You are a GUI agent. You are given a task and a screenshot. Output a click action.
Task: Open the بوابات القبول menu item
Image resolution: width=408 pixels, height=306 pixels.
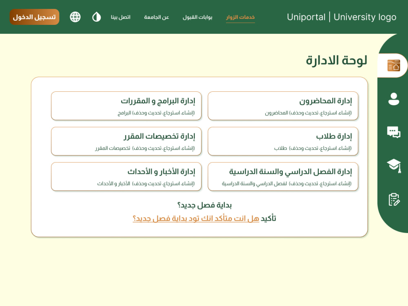coord(197,17)
